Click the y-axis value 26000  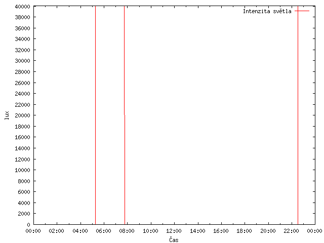click(x=22, y=83)
